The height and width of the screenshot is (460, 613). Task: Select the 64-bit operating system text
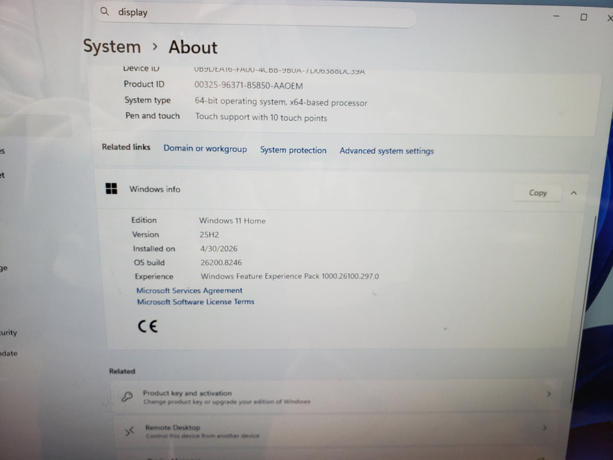click(281, 102)
